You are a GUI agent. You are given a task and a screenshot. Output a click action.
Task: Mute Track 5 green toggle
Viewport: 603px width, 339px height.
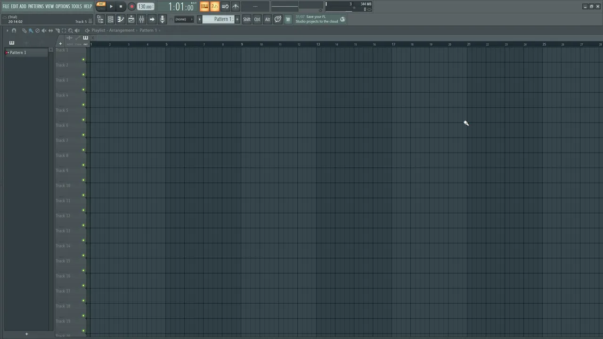(84, 120)
